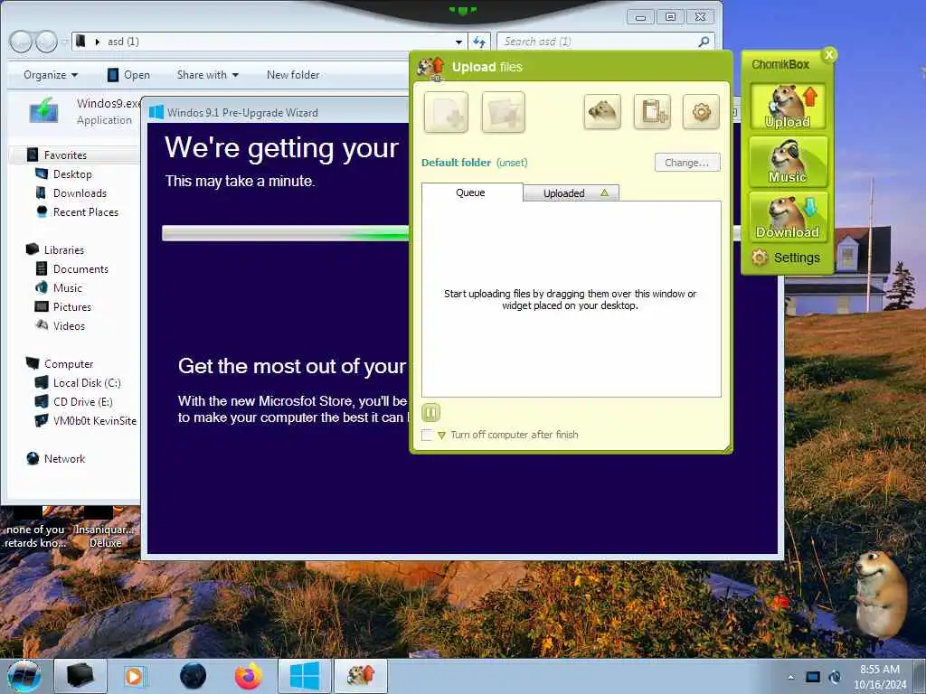Click the add files icon in Upload window

tap(446, 111)
